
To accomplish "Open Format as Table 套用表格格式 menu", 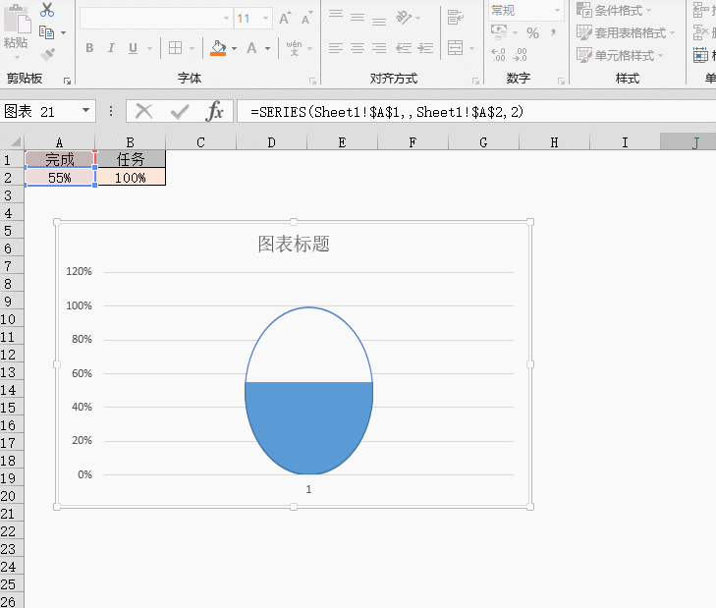I will point(625,32).
